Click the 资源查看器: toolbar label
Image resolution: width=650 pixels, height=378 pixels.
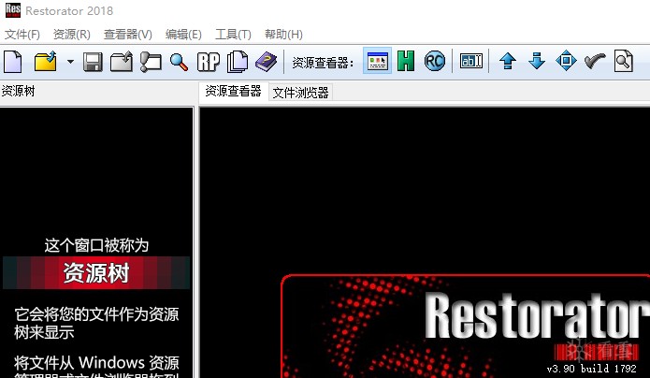pos(323,63)
